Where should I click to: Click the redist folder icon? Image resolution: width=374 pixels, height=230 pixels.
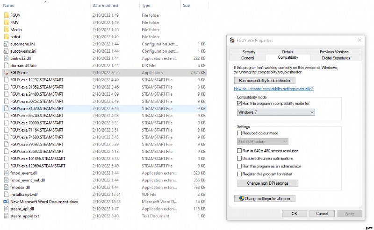[6, 37]
